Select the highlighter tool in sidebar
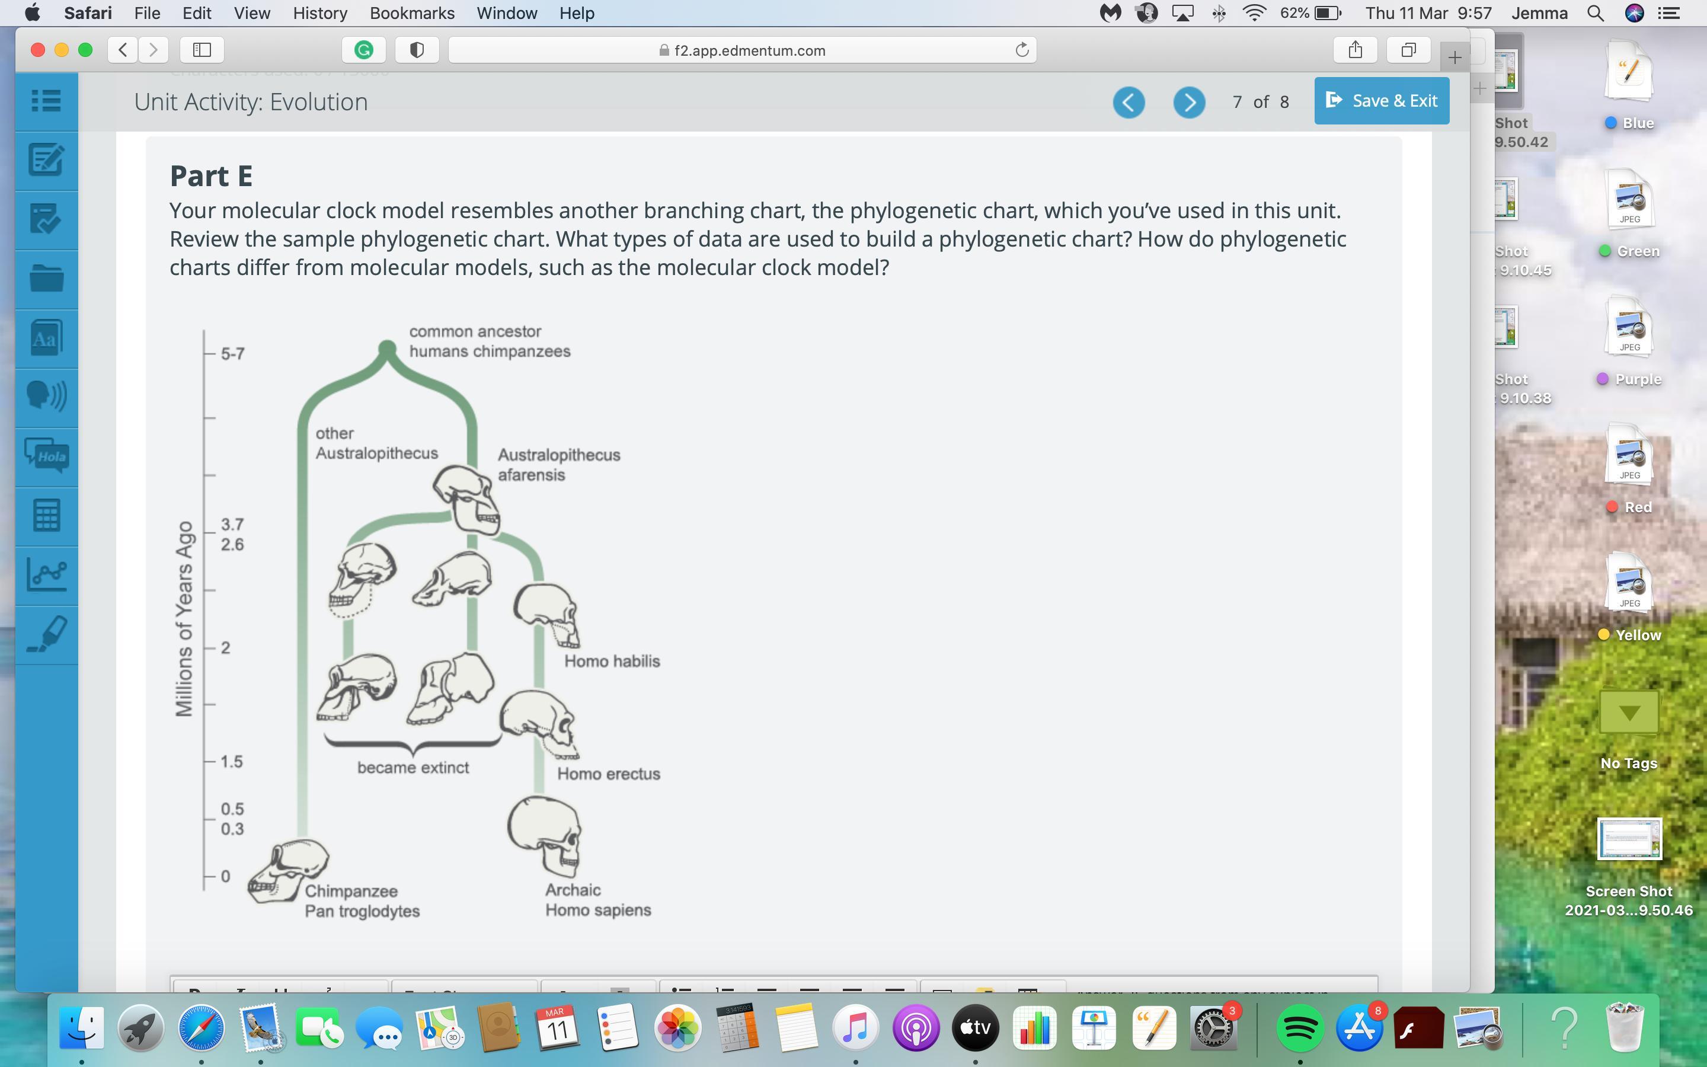1707x1067 pixels. point(47,634)
